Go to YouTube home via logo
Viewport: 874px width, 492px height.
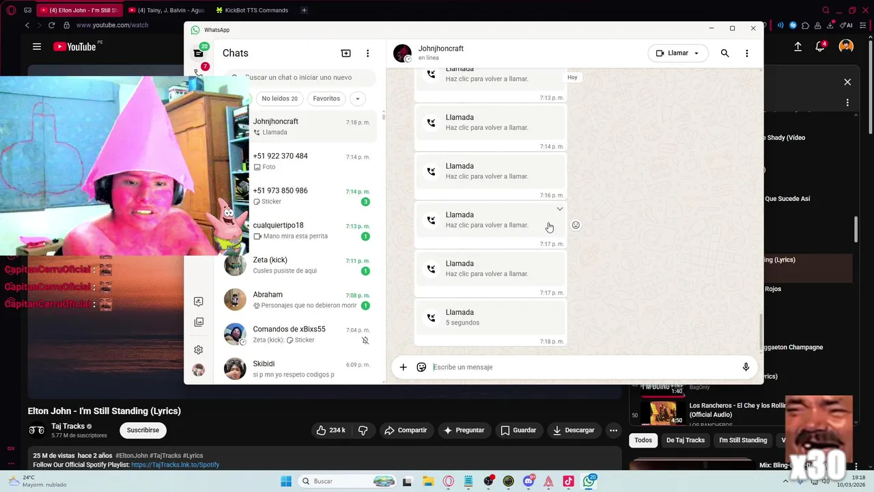(x=74, y=46)
